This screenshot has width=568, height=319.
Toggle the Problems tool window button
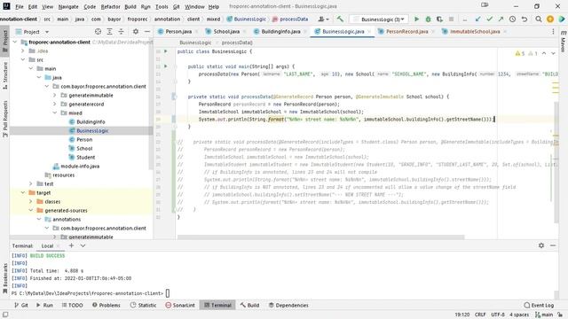coord(106,305)
